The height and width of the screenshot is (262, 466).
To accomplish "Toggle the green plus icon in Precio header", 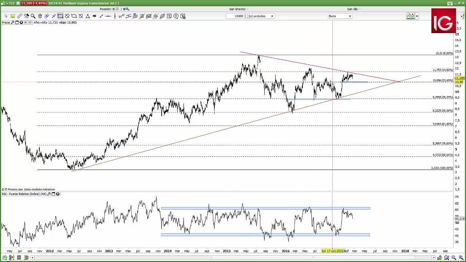I will click(30, 23).
